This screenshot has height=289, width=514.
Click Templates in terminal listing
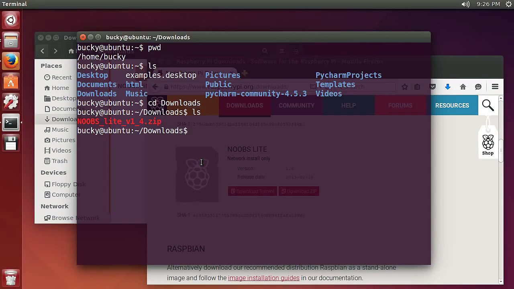(x=335, y=84)
